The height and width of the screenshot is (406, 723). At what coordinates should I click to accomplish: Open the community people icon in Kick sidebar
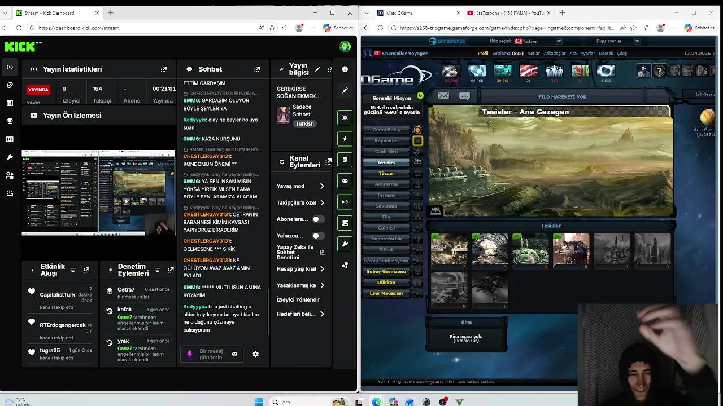pyautogui.click(x=10, y=175)
